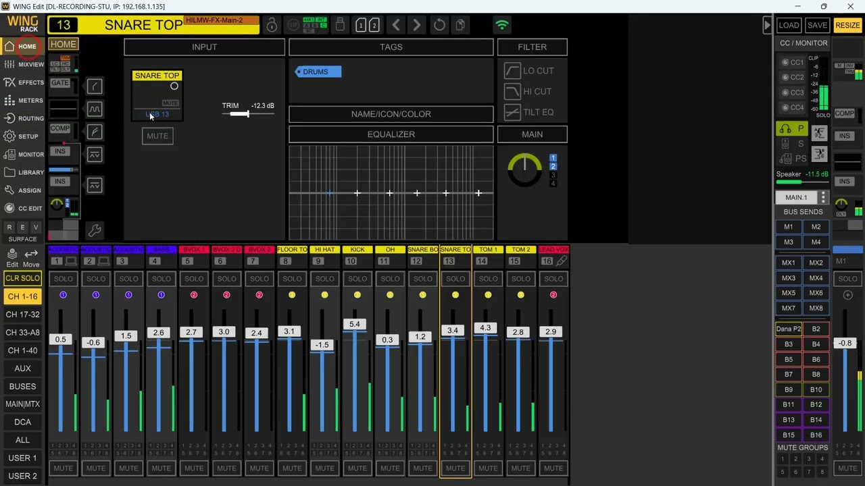Open the Routing page
The height and width of the screenshot is (486, 865).
23,118
